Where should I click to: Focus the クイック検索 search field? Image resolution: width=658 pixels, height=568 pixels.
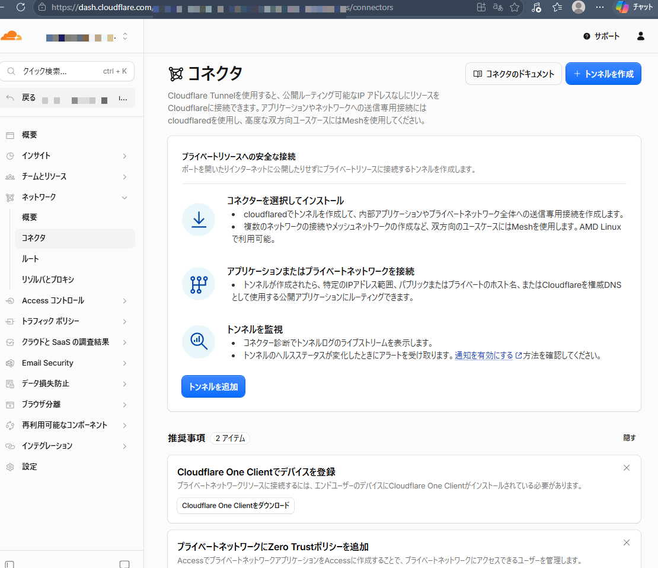tap(68, 71)
